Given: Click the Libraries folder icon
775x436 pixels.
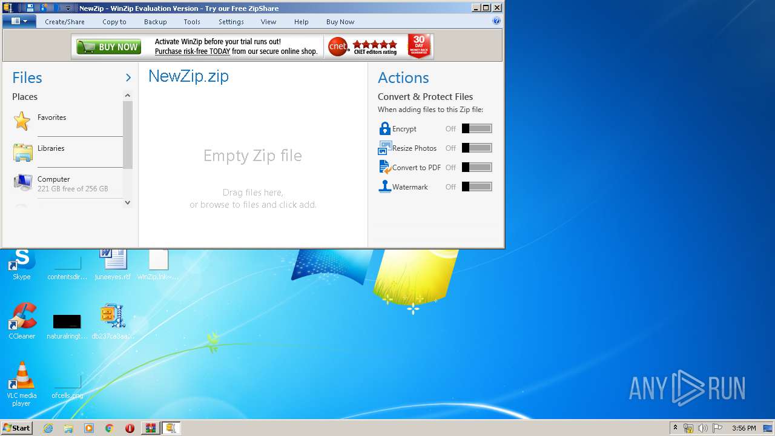Looking at the screenshot, I should click(23, 152).
